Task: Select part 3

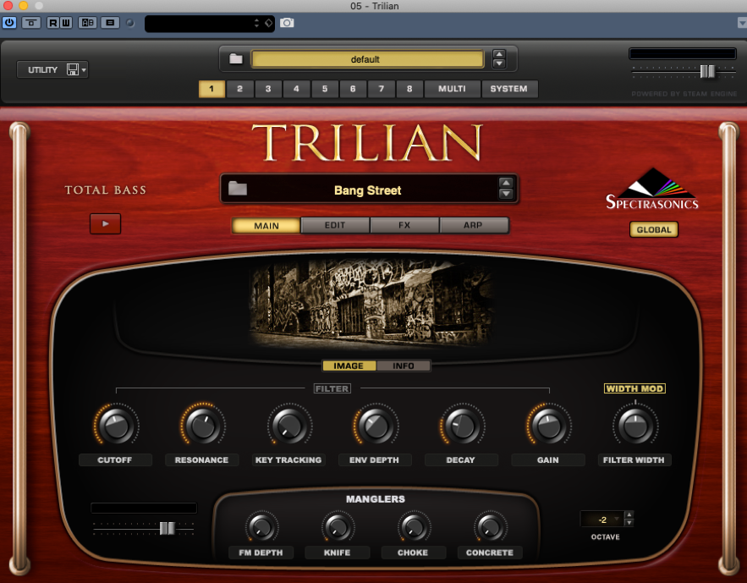Action: 268,89
